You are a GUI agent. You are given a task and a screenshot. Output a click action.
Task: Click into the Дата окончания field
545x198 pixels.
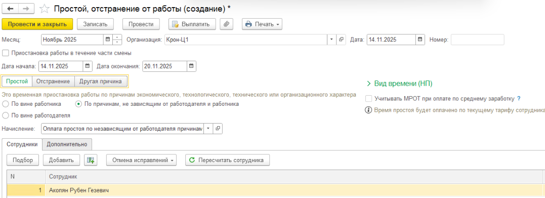(164, 66)
